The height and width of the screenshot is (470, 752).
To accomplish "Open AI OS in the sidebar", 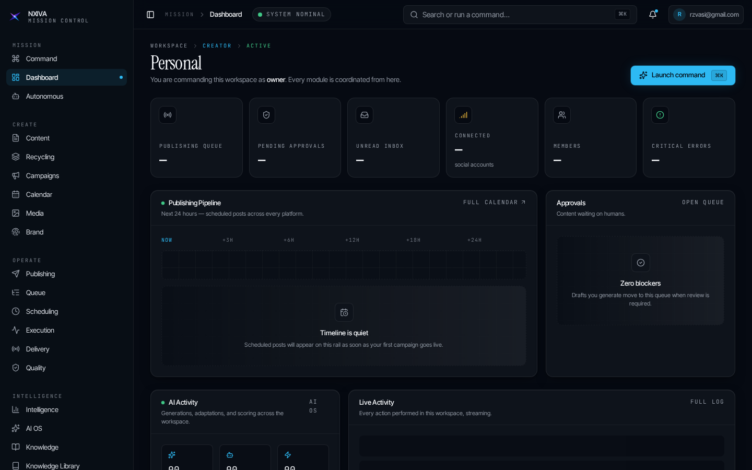I will pos(66,428).
